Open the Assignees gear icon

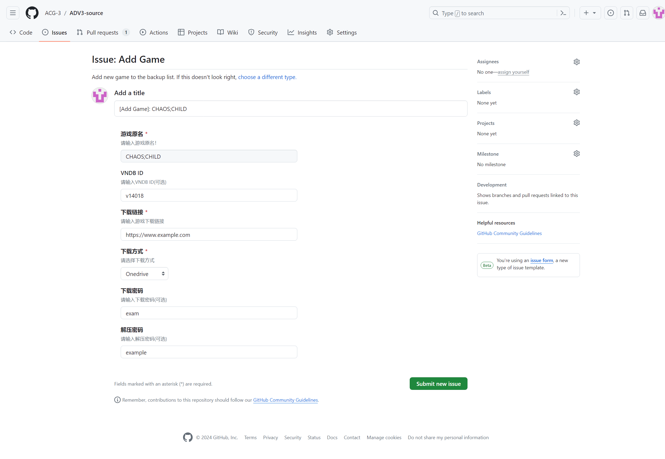[576, 62]
